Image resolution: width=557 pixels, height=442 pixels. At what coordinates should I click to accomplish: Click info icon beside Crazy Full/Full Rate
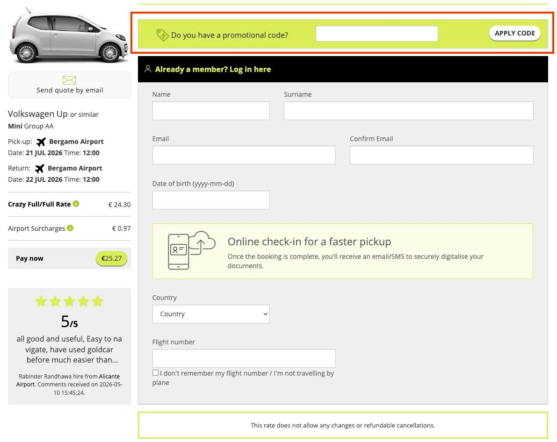coord(76,204)
